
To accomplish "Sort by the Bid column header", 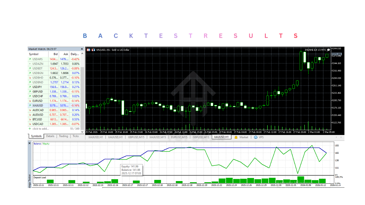I will [x=55, y=54].
